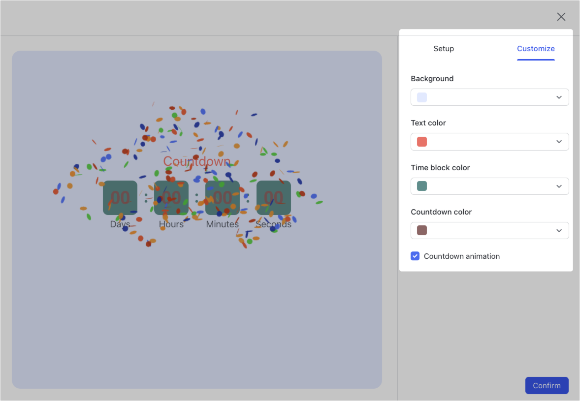Select the Customize tab
Viewport: 580px width, 401px height.
pos(536,48)
